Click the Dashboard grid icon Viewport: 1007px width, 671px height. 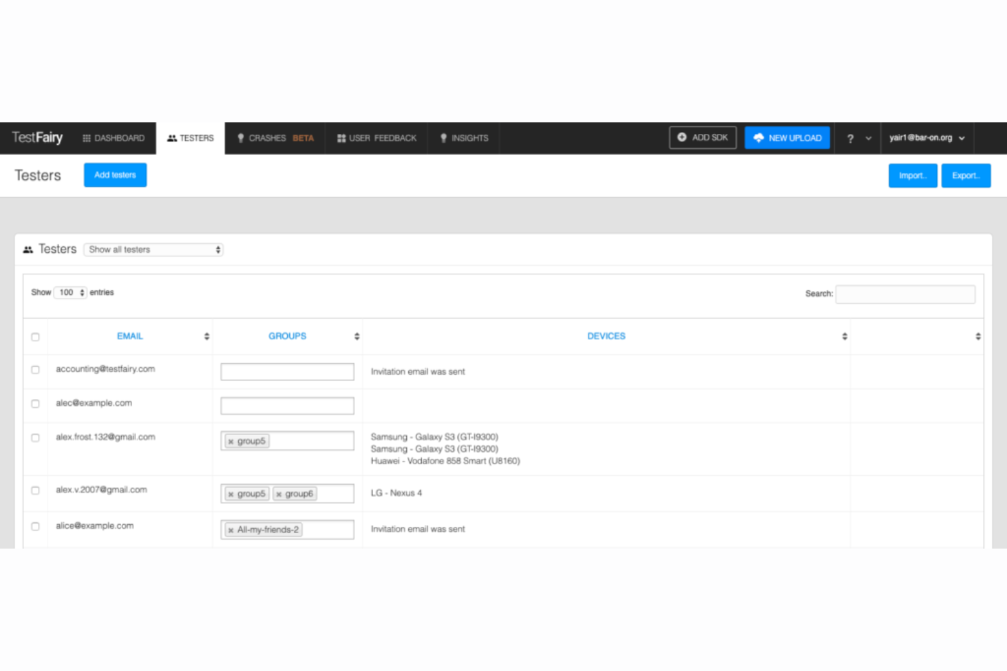pos(86,138)
